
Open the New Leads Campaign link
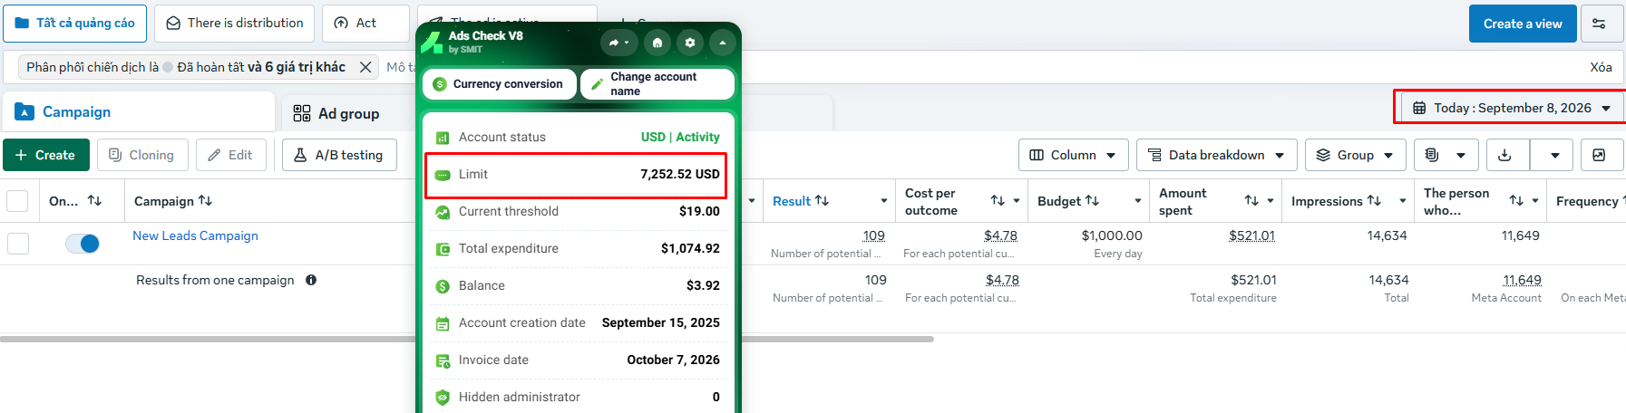point(195,235)
